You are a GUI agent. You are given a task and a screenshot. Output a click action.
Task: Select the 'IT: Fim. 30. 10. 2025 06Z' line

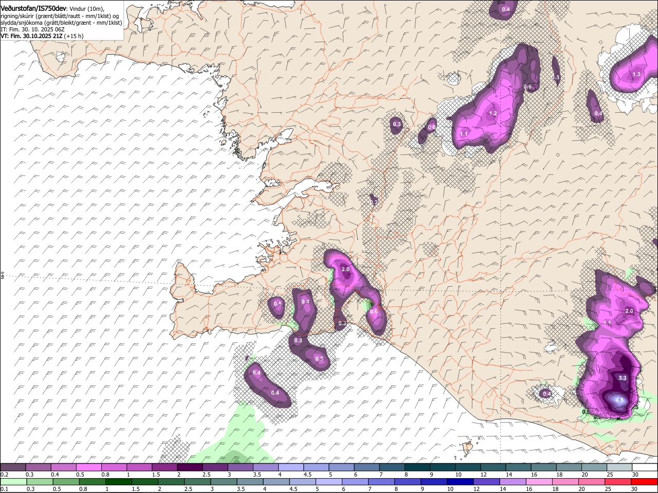[32, 29]
